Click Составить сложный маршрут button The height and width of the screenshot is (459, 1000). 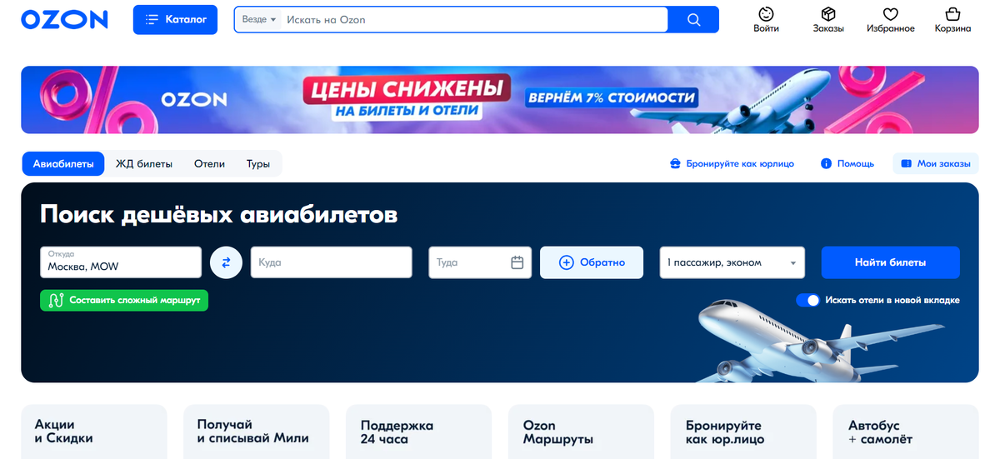(x=124, y=300)
